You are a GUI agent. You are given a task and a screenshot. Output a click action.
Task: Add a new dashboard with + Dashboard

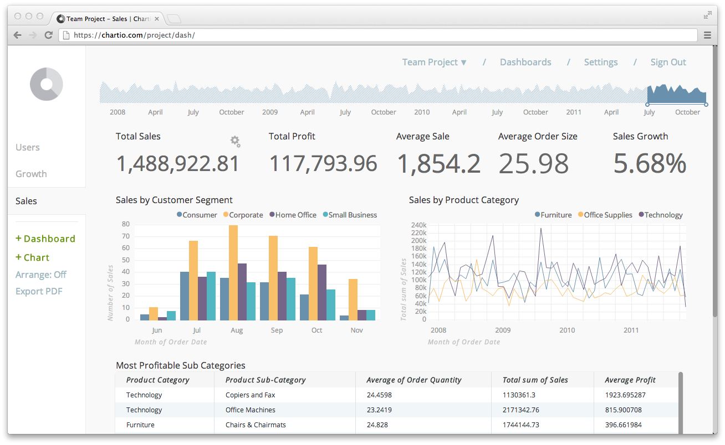coord(45,239)
